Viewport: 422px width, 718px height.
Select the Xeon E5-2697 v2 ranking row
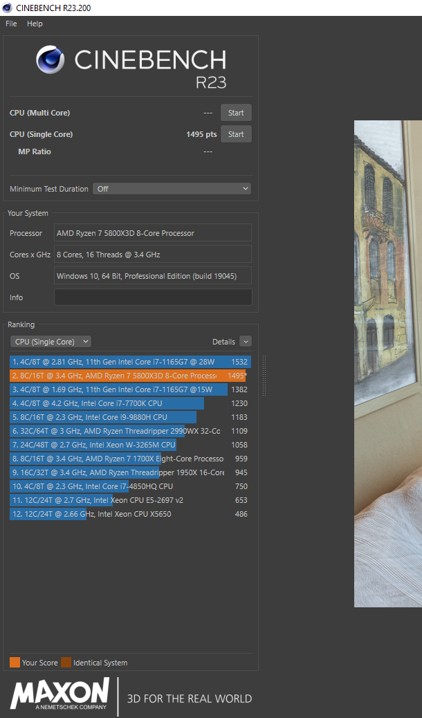130,500
